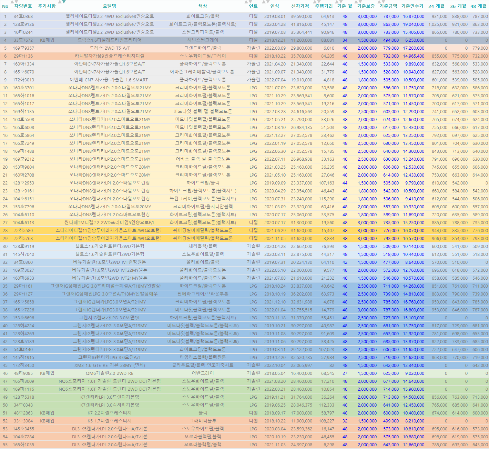Click ascending sort triangle between 주행거리 and 기준 월
The height and width of the screenshot is (449, 489).
tap(336, 2)
